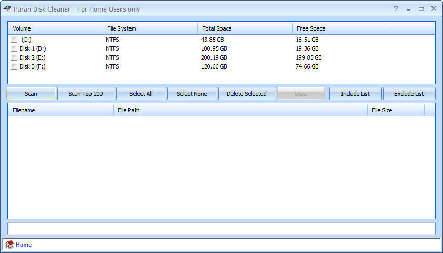Click the File Path column header

click(240, 110)
